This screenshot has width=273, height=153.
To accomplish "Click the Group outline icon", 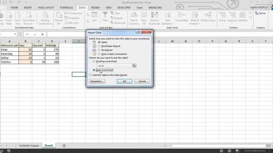I will pyautogui.click(x=222, y=17).
